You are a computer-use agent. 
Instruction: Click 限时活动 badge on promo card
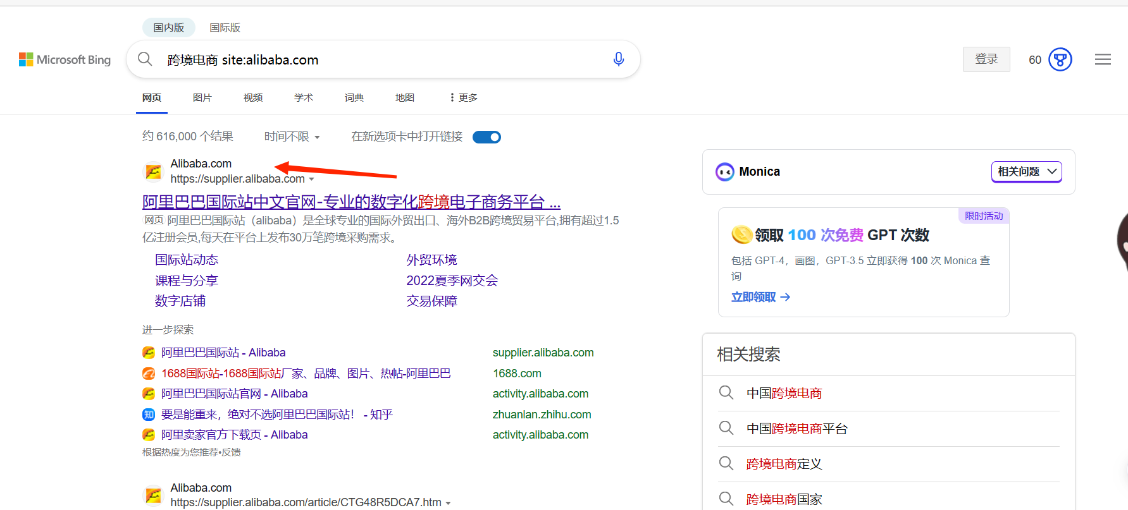pyautogui.click(x=984, y=216)
